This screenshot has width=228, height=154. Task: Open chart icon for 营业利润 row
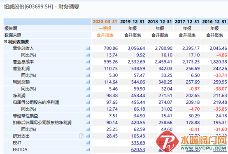tap(88, 69)
